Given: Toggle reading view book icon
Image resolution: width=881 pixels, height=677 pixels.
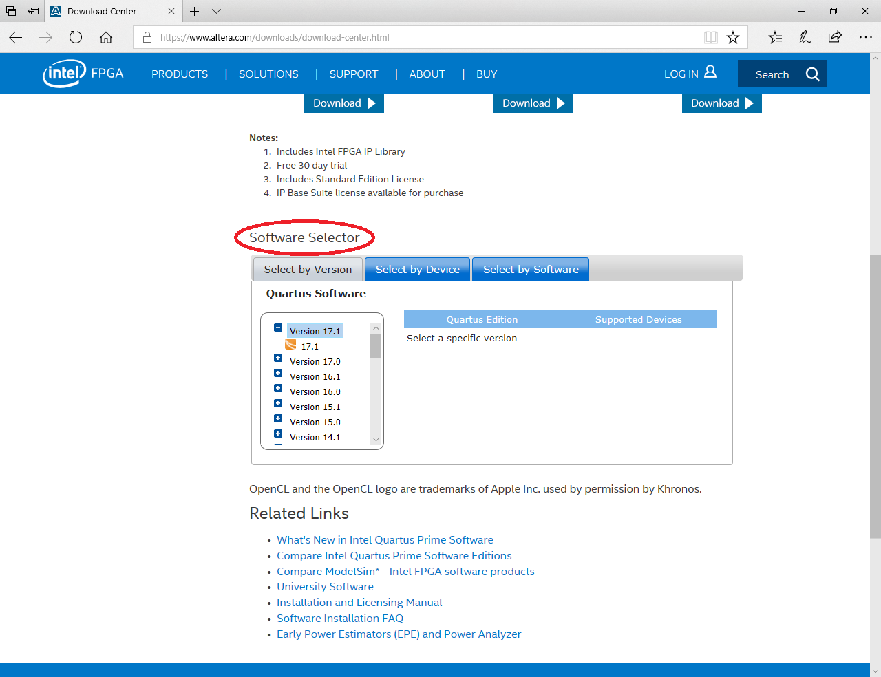Looking at the screenshot, I should tap(711, 37).
